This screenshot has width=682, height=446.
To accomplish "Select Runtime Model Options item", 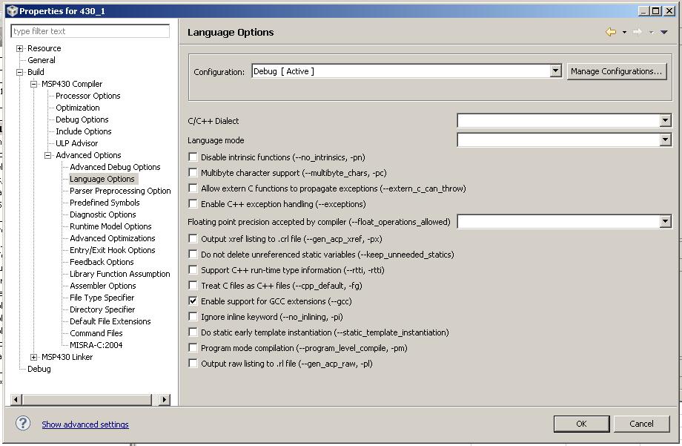I will (110, 226).
